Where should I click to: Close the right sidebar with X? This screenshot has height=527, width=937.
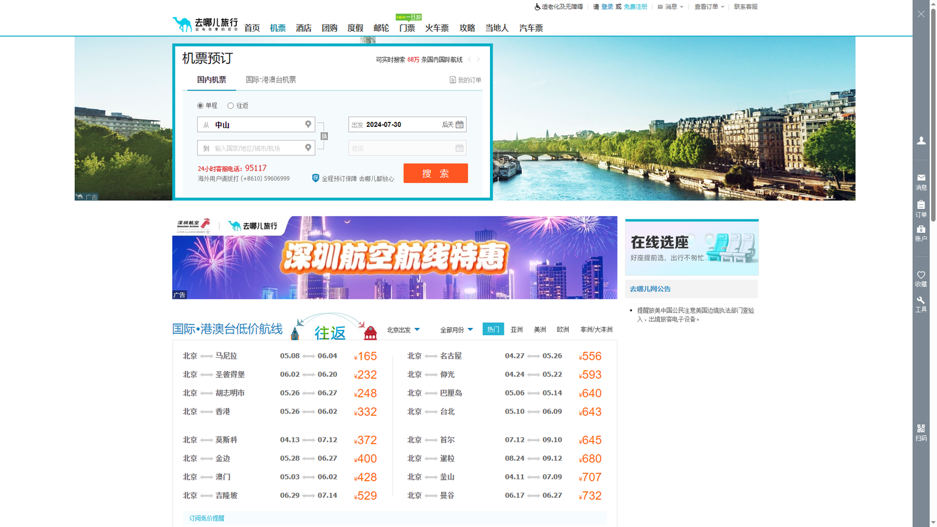pyautogui.click(x=921, y=14)
